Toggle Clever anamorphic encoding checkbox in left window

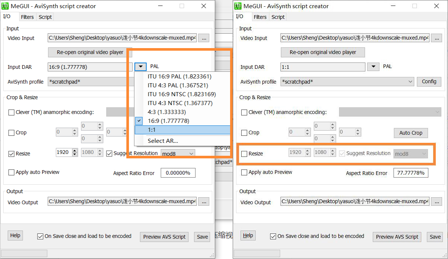tap(11, 112)
